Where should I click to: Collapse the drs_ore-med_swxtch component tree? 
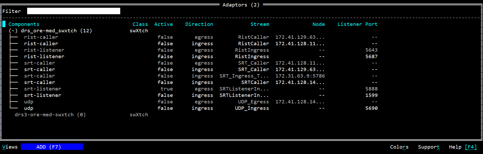point(13,30)
